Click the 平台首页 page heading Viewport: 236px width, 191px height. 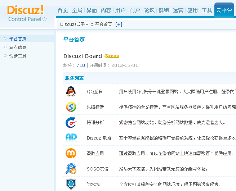[74, 40]
